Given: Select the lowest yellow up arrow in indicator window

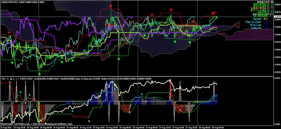Looking at the screenshot, I should [89, 120].
